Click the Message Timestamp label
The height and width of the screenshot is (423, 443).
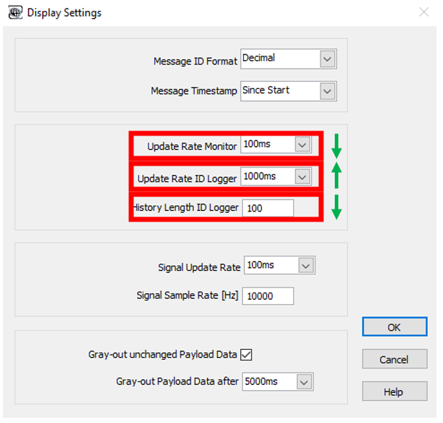(194, 91)
